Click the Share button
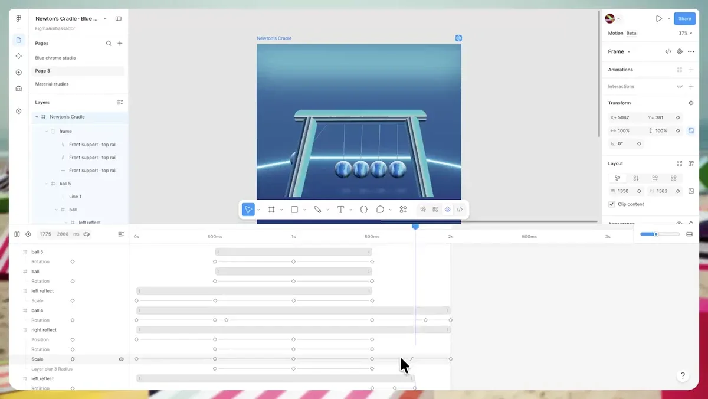 [684, 19]
